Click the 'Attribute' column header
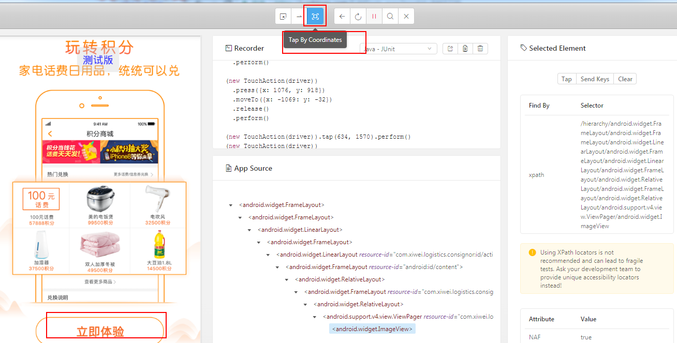 [x=542, y=319]
